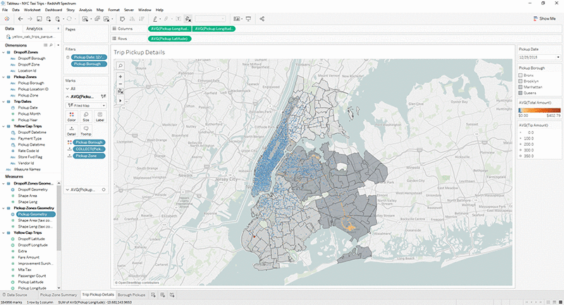
Task: Click the New Worksheet tab icon at bottom
Action: [153, 294]
